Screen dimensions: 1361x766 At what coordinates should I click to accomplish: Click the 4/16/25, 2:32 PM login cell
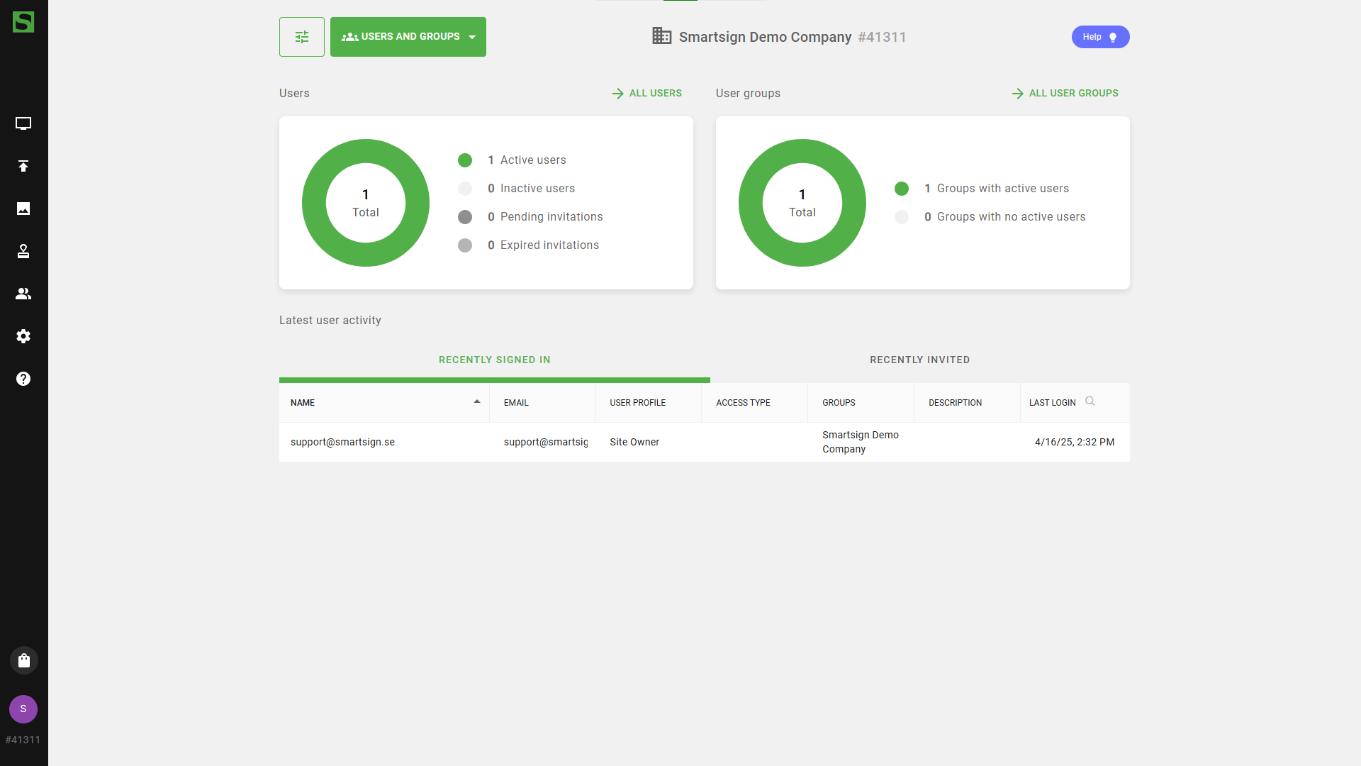click(1075, 442)
